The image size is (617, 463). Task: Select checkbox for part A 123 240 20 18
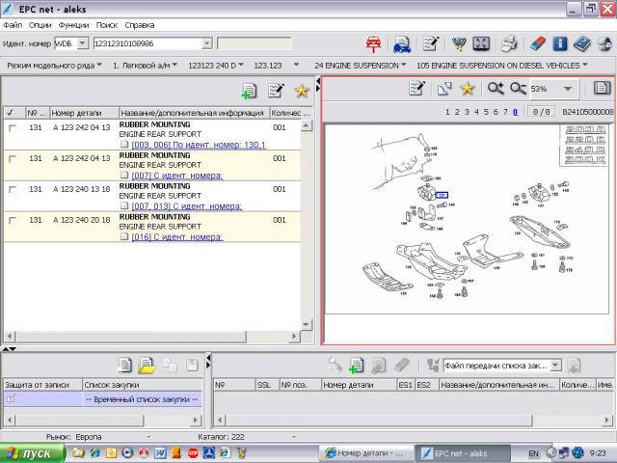pyautogui.click(x=13, y=220)
